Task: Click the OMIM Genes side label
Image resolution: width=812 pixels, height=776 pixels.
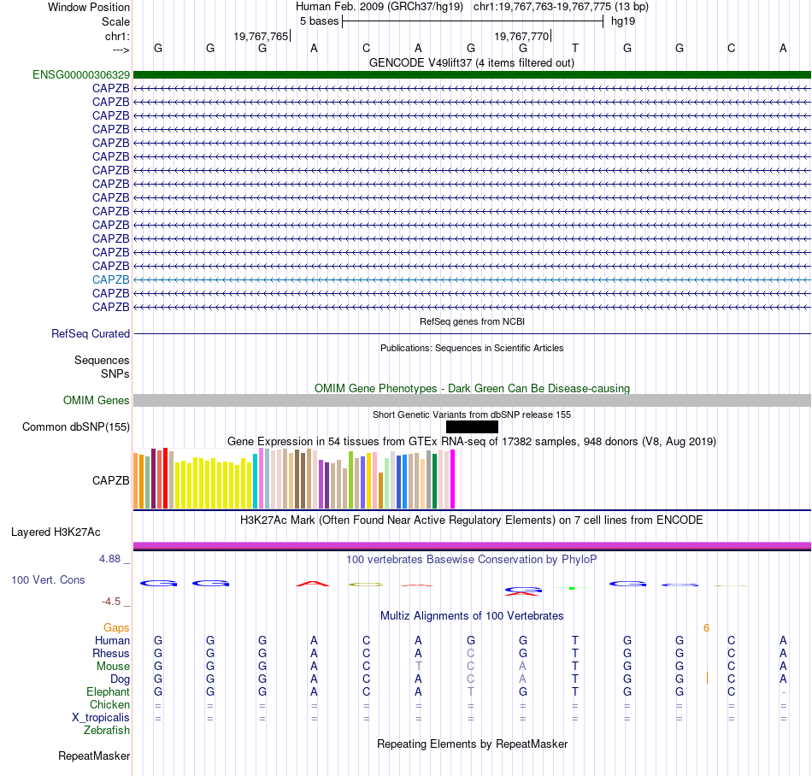Action: [x=96, y=401]
